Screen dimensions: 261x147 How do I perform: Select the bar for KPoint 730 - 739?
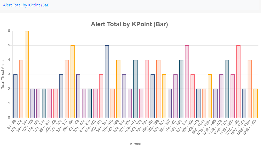pyautogui.click(x=147, y=89)
